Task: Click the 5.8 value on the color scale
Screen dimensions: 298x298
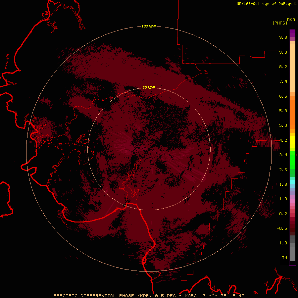Action: coord(283,111)
